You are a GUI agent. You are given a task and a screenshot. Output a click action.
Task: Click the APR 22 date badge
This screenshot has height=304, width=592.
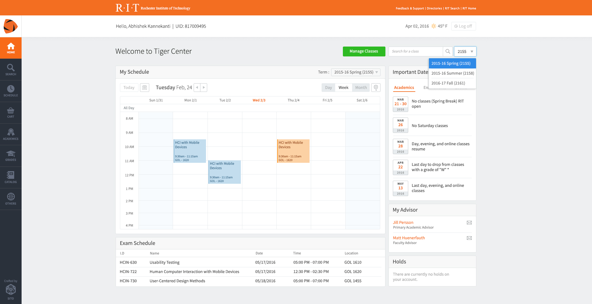coord(401,168)
